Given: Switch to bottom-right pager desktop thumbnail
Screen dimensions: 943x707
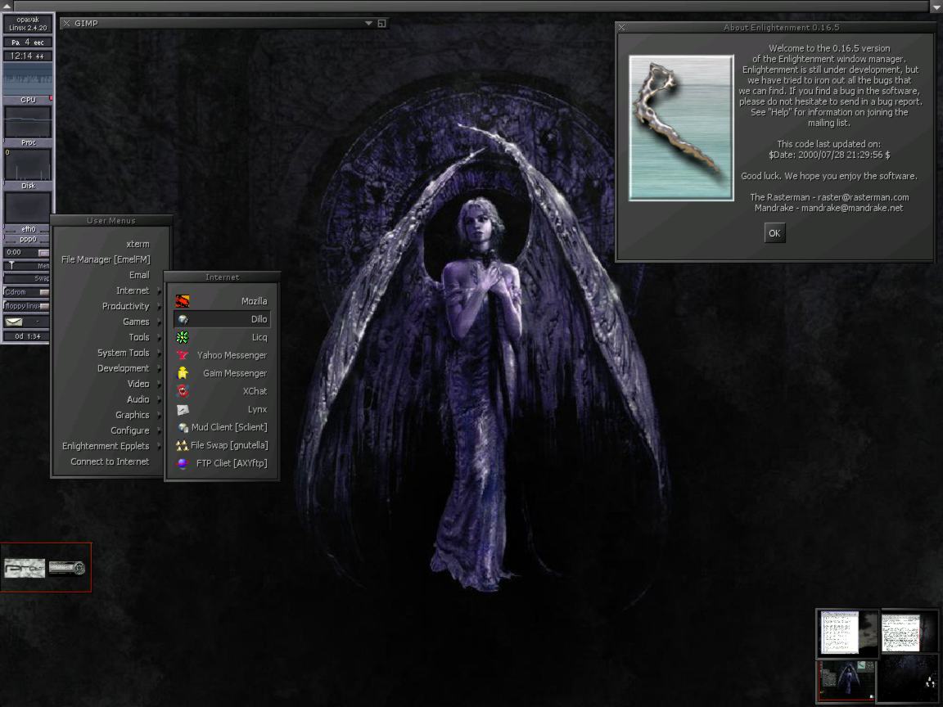Looking at the screenshot, I should (x=909, y=680).
